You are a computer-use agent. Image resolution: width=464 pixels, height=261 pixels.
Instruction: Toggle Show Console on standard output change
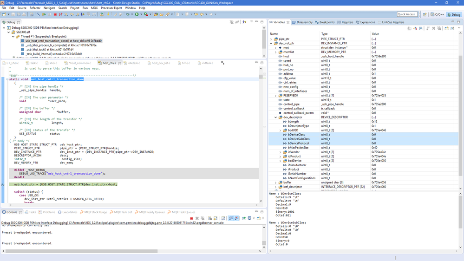coord(230,218)
